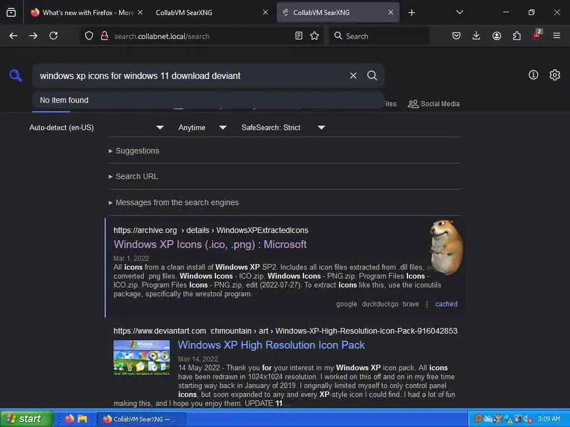The width and height of the screenshot is (570, 427).
Task: Close the What's new with Firefox tab
Action: pos(140,12)
